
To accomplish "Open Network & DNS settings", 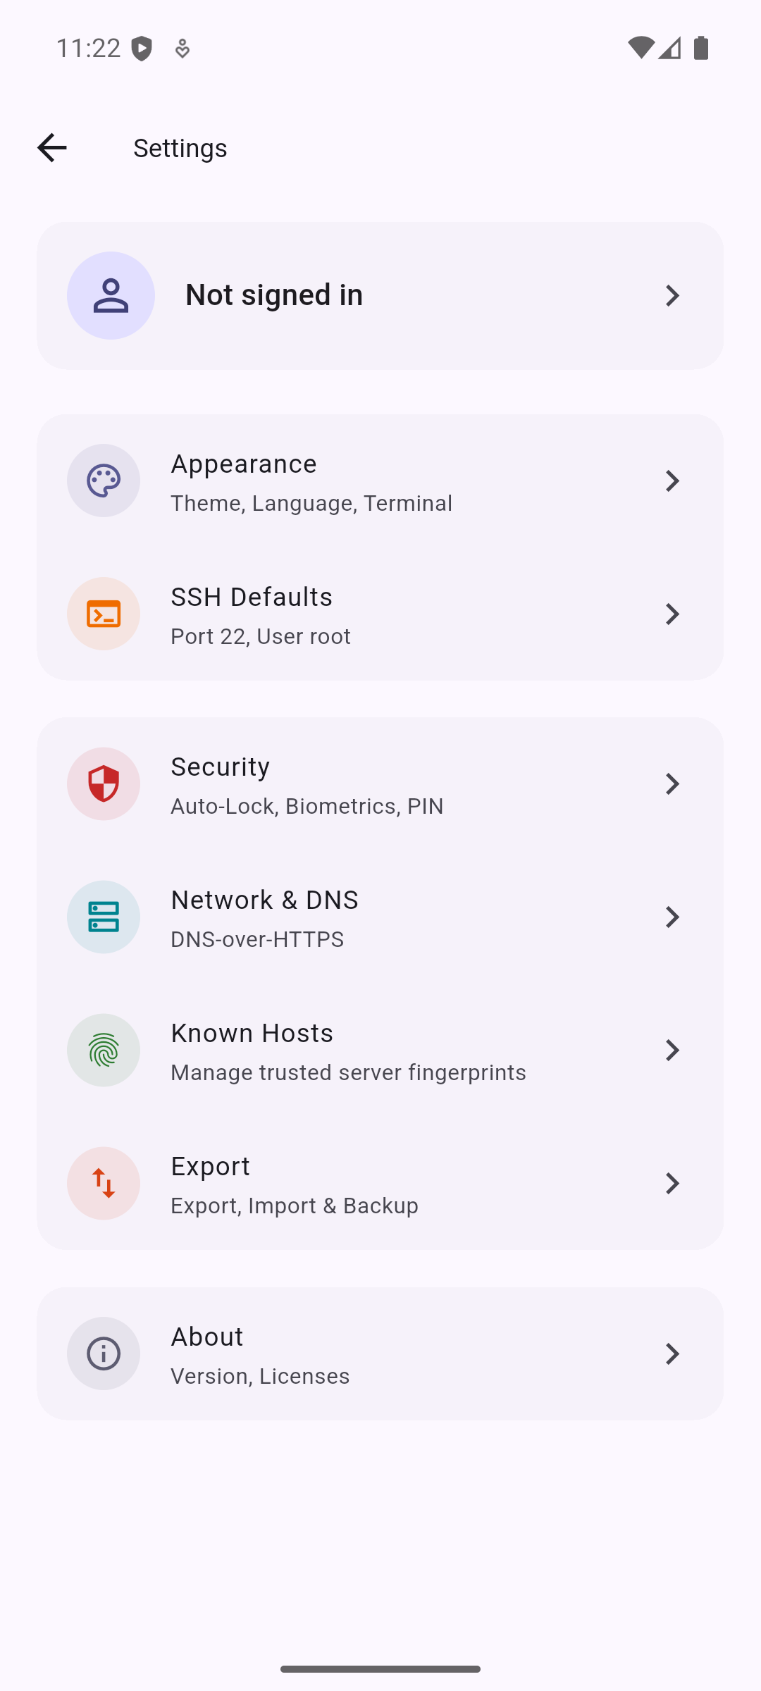I will (x=380, y=917).
